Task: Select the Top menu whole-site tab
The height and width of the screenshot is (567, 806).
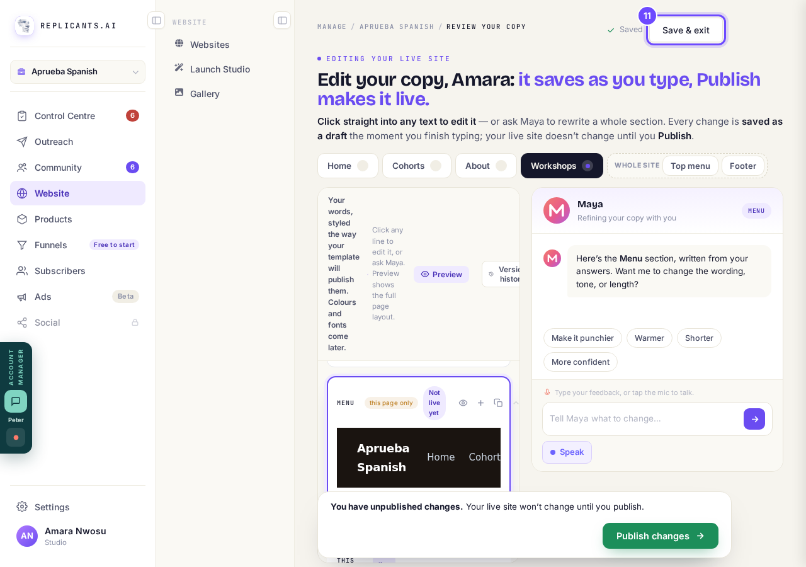Action: [x=690, y=166]
